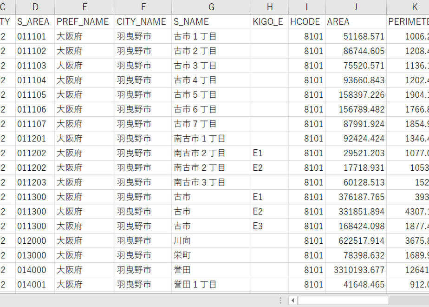
Task: Click the horizontal scrollbar thumb
Action: pos(343,300)
